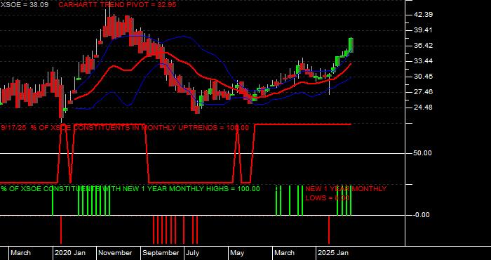Click the CARHARTT TREND PIVOT = 32.95 label
Image resolution: width=491 pixels, height=260 pixels.
coord(117,5)
